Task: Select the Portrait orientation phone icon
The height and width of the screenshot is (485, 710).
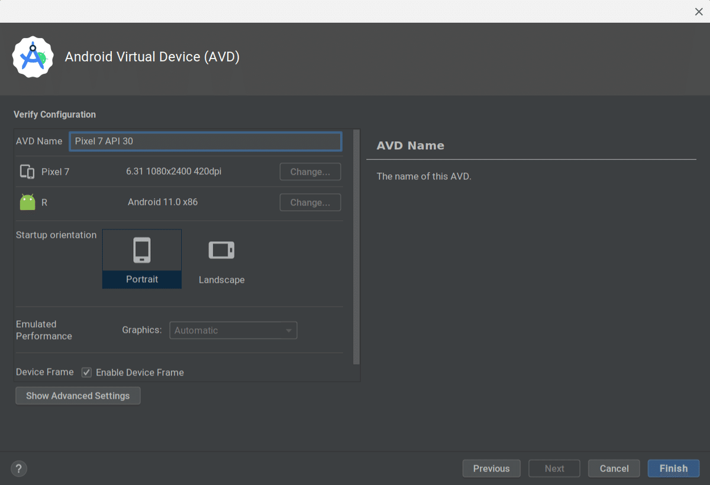Action: point(142,250)
